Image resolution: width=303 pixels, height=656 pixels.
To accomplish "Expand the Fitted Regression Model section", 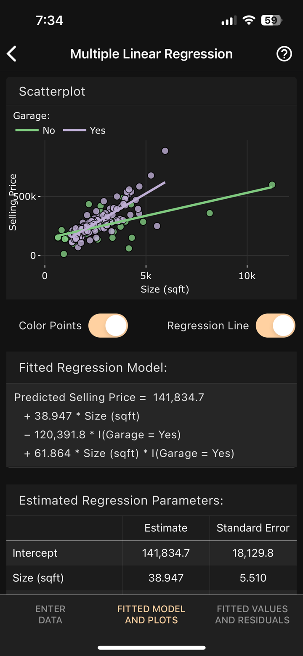I will point(92,367).
